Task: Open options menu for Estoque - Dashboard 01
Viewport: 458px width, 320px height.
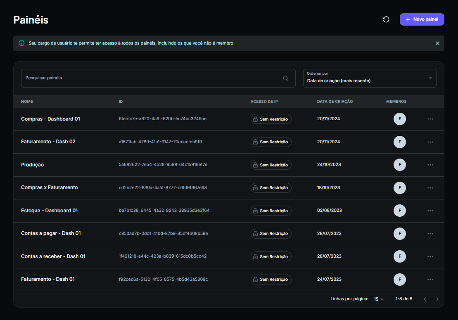Action: (x=430, y=211)
